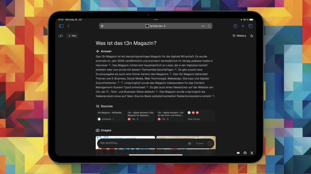Open the GitHub link icon

245,153
